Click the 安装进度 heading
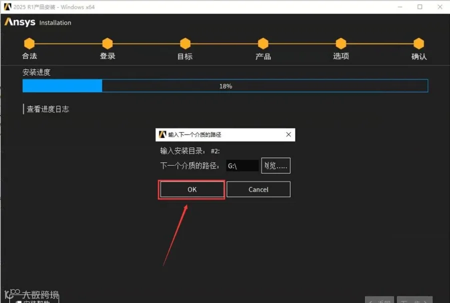The height and width of the screenshot is (303, 450). [36, 72]
